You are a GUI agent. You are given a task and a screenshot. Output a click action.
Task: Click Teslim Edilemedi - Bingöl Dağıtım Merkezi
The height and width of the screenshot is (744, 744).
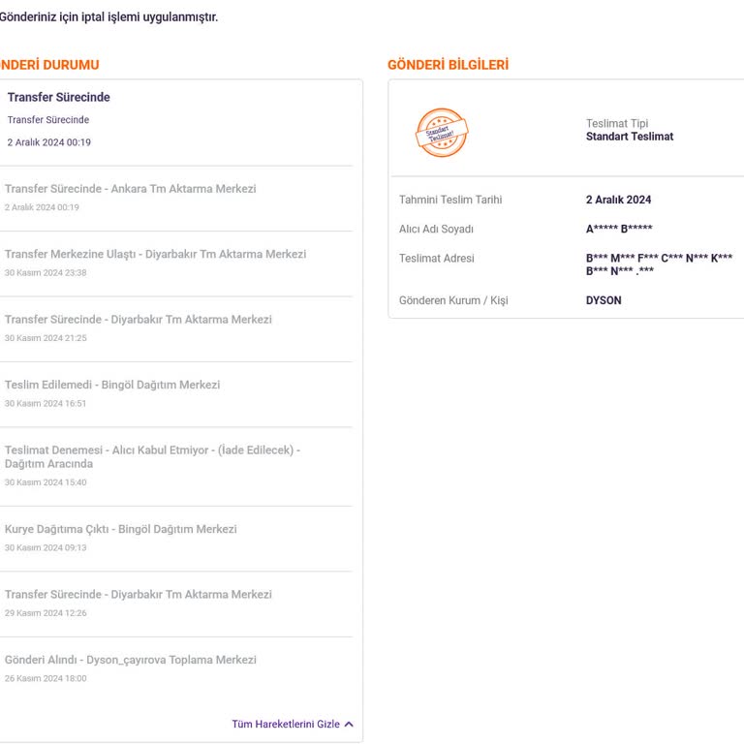click(x=112, y=385)
